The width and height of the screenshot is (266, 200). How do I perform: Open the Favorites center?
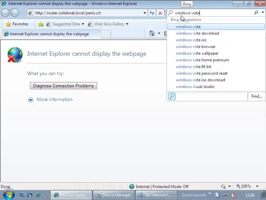pyautogui.click(x=17, y=24)
